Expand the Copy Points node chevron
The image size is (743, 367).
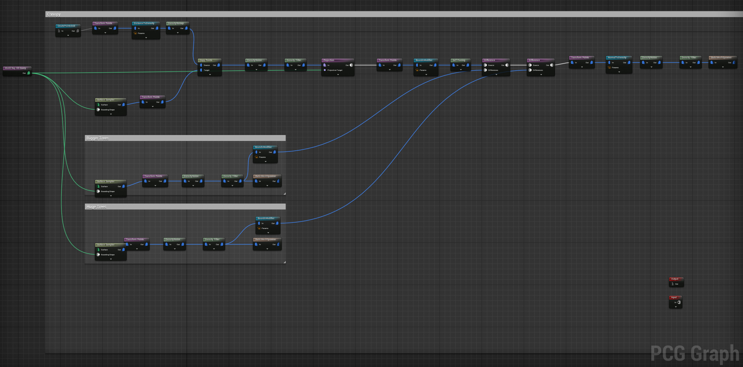(x=210, y=74)
